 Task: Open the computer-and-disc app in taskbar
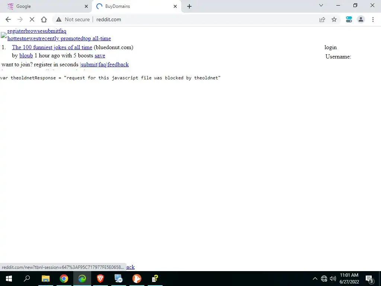pos(119,279)
